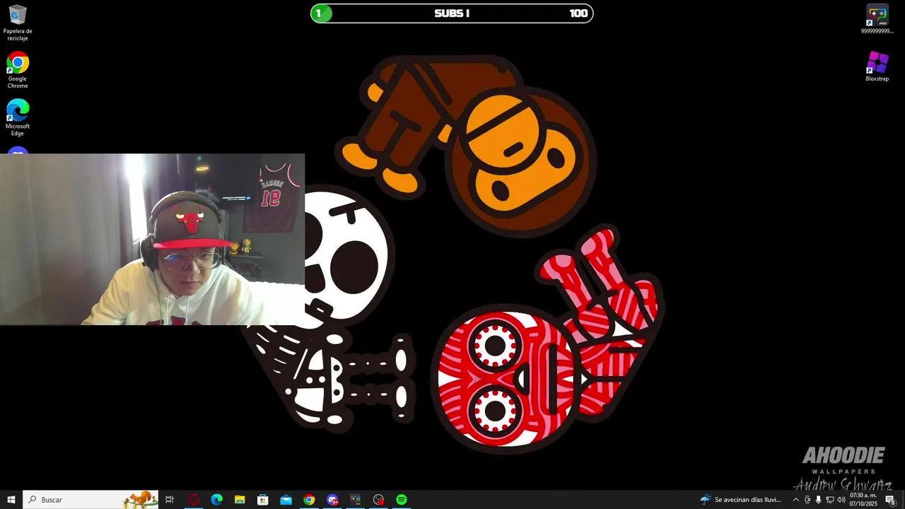The width and height of the screenshot is (905, 509).
Task: Open the Mail app in the taskbar
Action: [286, 500]
